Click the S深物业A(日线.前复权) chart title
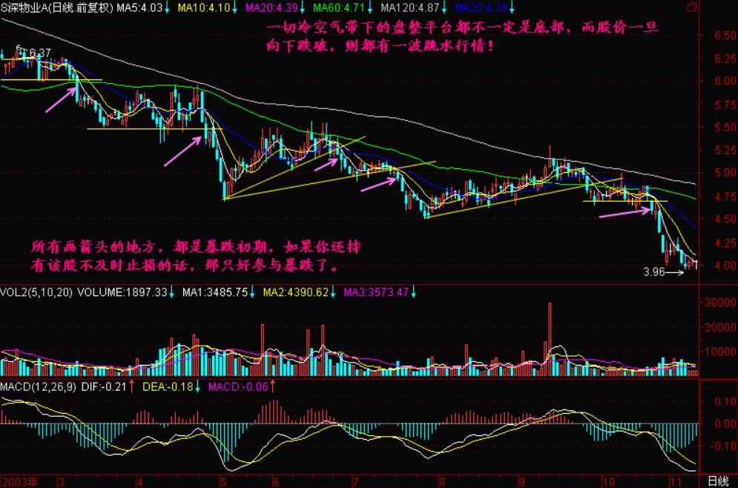738x488 pixels. coord(56,8)
